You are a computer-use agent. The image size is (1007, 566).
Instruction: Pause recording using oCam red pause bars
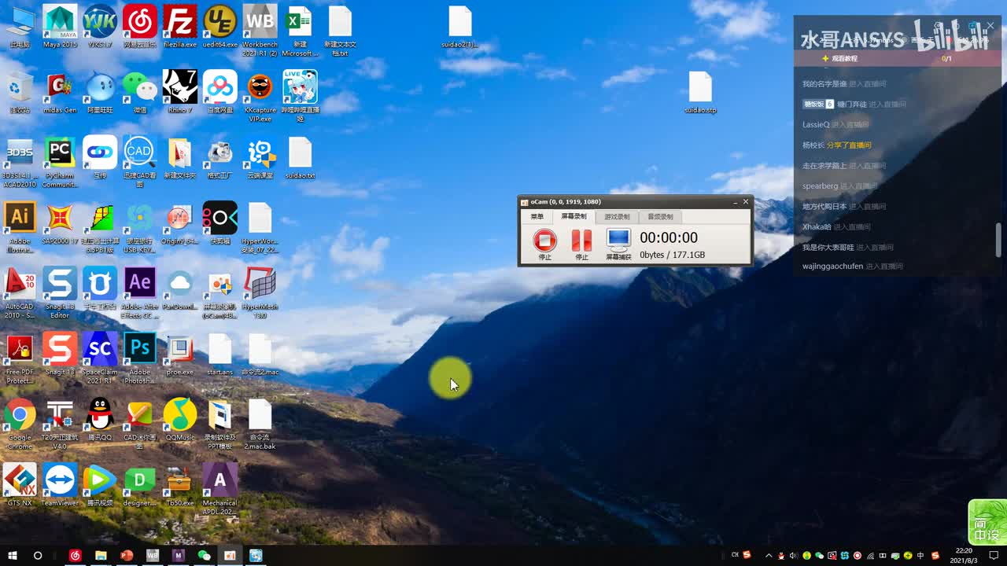point(581,244)
